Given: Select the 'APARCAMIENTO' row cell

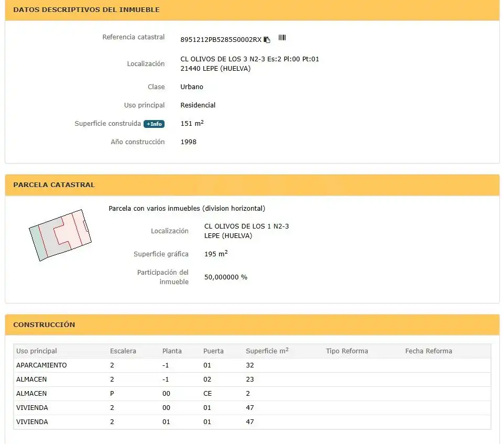Looking at the screenshot, I should click(x=41, y=365).
